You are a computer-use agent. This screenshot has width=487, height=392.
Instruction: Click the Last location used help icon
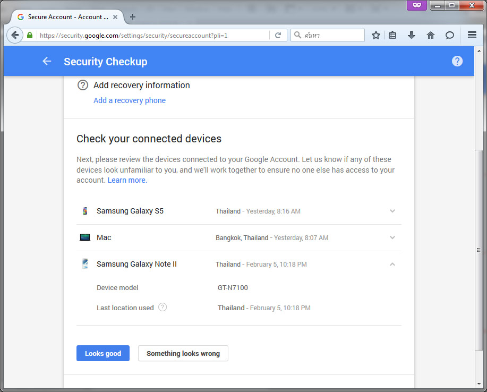163,307
